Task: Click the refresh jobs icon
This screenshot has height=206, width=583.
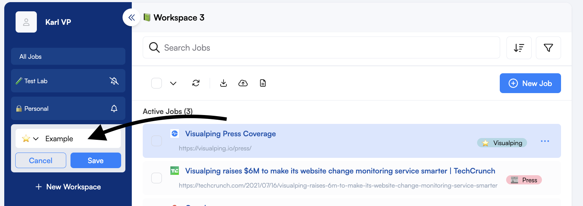Action: (x=196, y=83)
